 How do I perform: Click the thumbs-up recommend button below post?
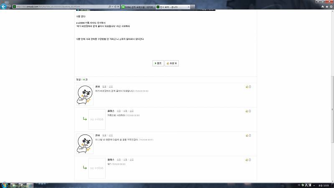pos(172,64)
